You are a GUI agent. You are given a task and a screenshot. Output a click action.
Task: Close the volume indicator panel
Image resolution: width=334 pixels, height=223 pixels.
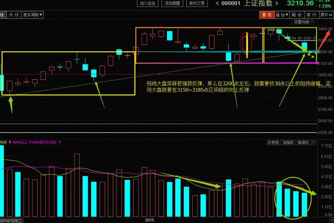313,142
